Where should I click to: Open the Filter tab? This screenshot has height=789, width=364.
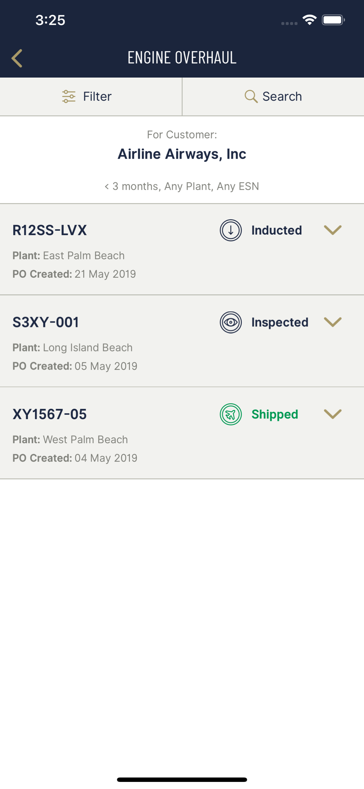point(91,96)
